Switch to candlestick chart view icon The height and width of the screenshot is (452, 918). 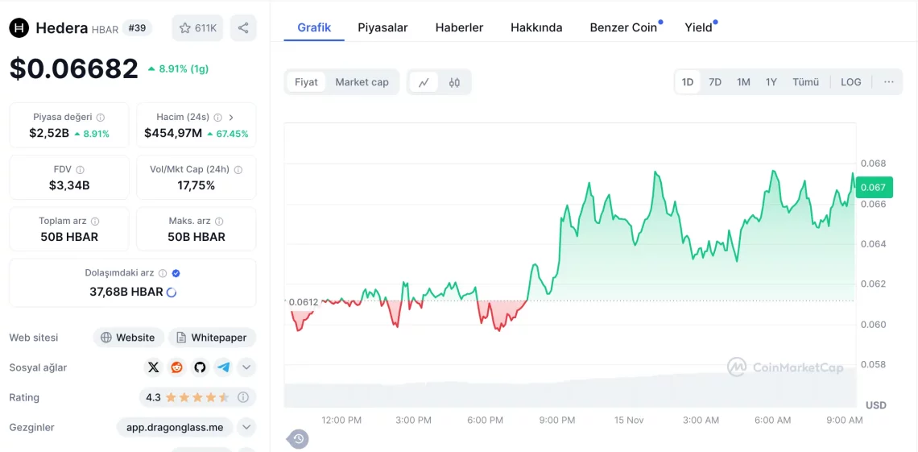point(454,82)
